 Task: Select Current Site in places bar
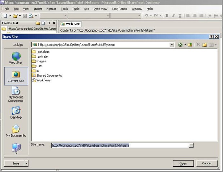tap(16, 76)
